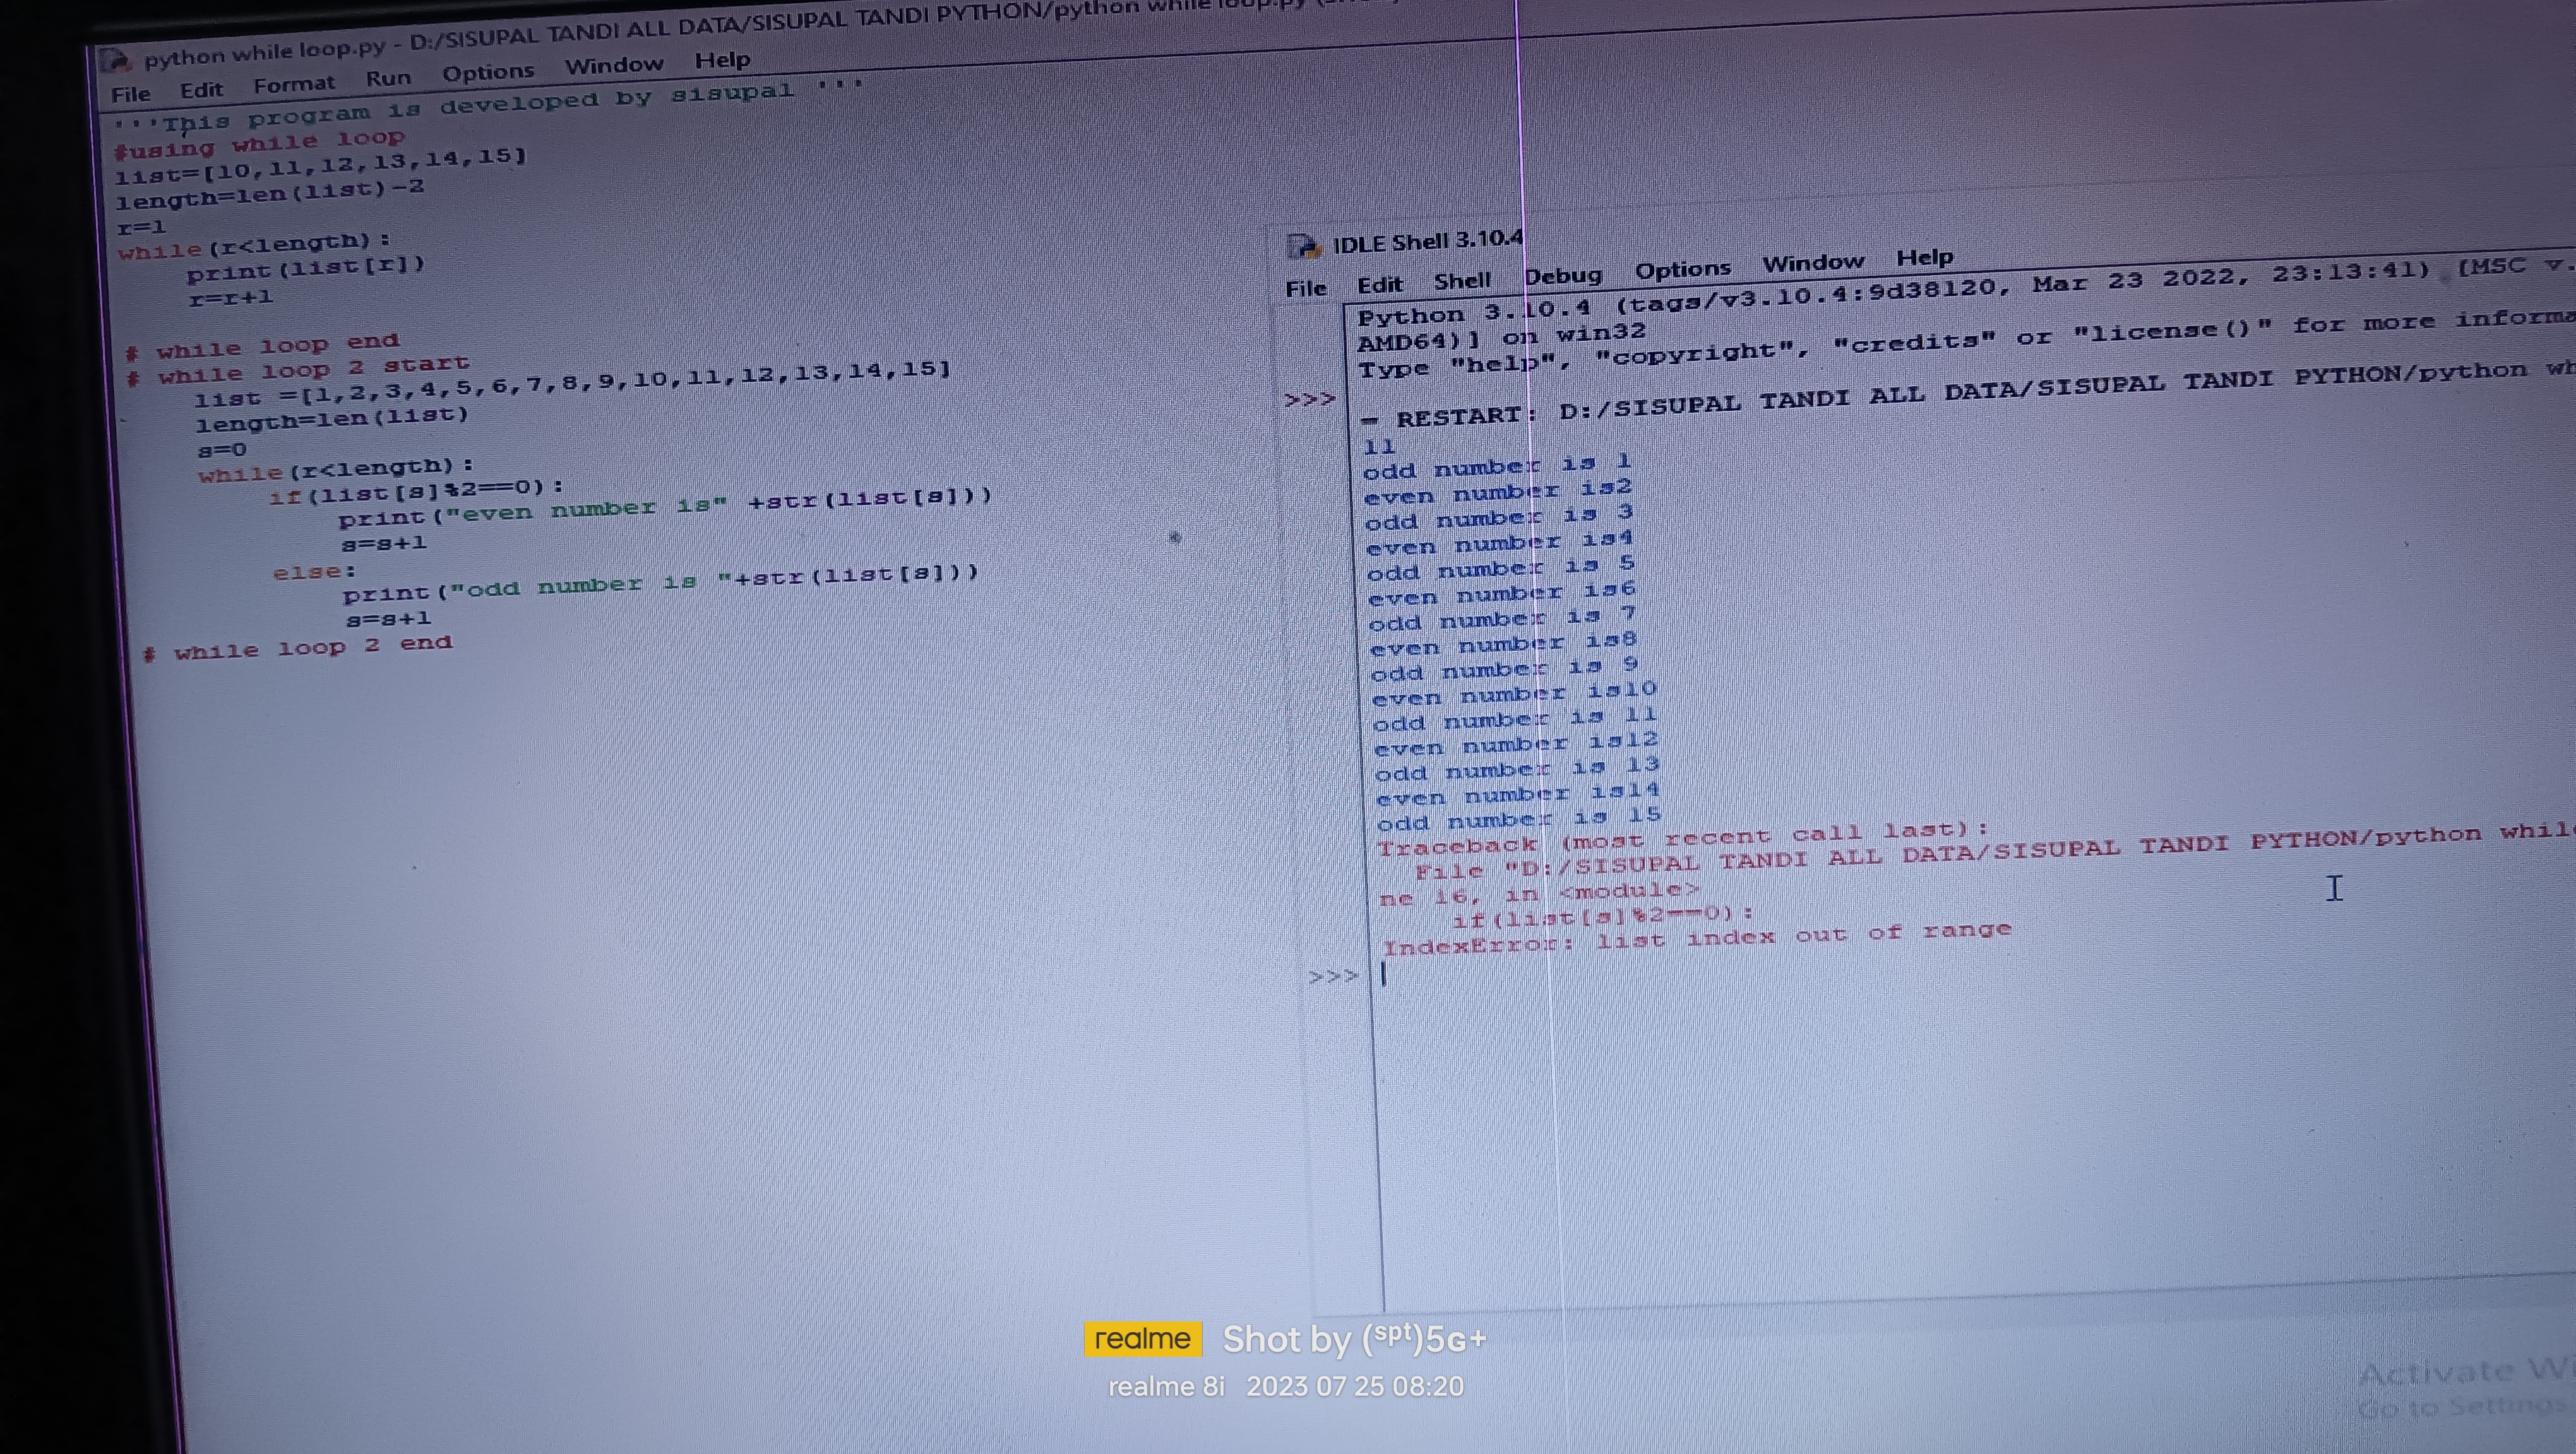Open the IDLE Shell Options menu
The height and width of the screenshot is (1454, 2576).
point(1682,270)
